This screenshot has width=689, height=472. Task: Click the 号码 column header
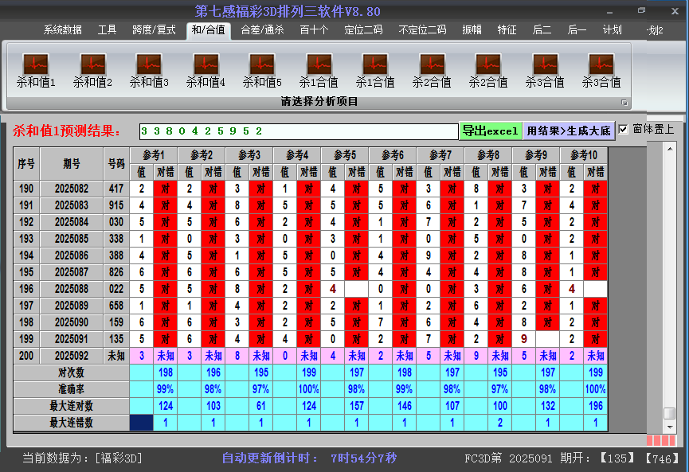[116, 164]
